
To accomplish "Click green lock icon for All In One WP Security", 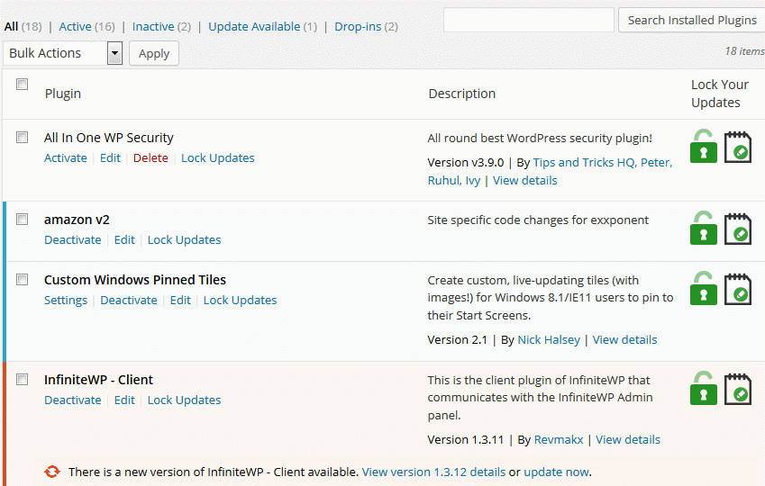I will coord(703,146).
